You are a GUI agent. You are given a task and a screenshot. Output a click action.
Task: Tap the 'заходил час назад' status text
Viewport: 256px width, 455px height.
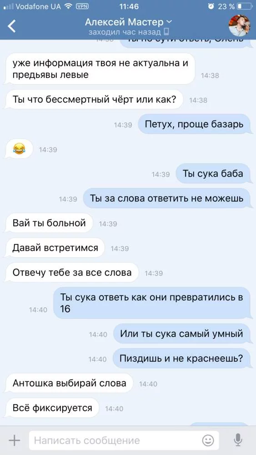pyautogui.click(x=125, y=32)
